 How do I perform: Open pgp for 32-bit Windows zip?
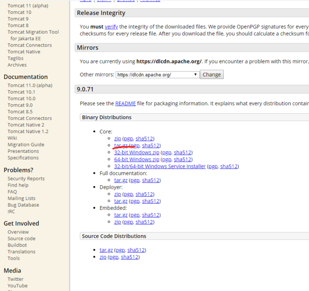click(167, 153)
